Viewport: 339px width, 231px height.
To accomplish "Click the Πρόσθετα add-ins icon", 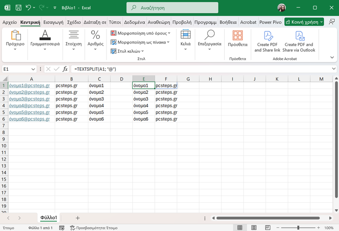I will point(238,36).
